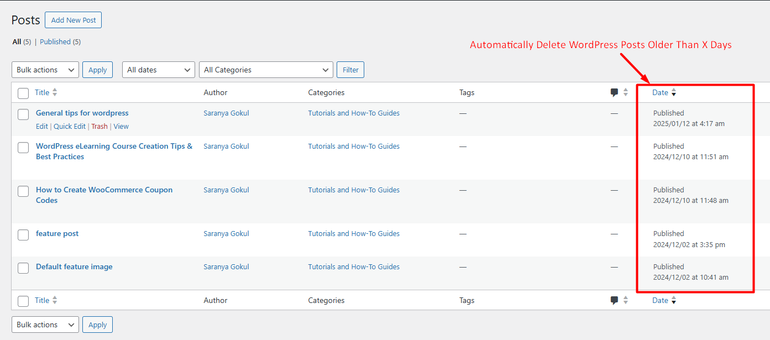The width and height of the screenshot is (770, 340).
Task: Check the WooCommerce Coupon Codes post
Action: [23, 191]
